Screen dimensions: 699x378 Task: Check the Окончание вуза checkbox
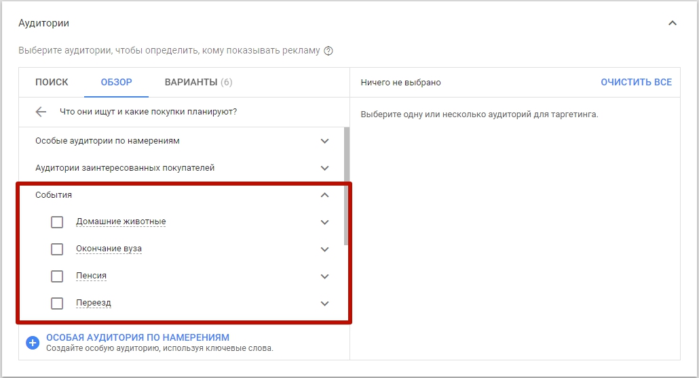[57, 249]
